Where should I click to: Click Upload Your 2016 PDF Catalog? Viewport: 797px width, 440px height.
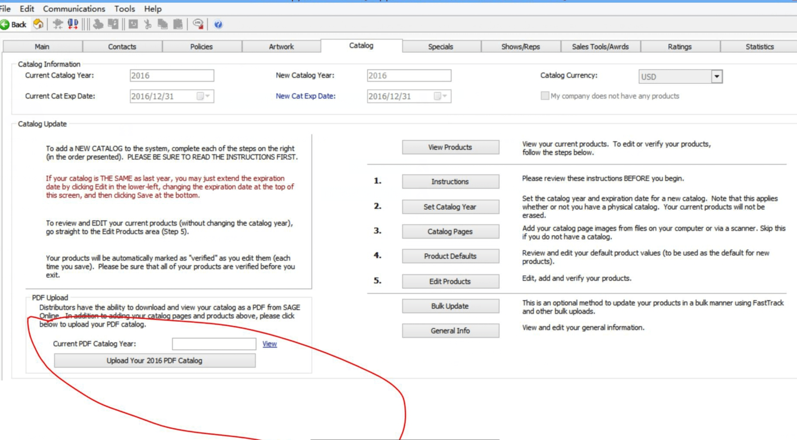click(x=155, y=361)
